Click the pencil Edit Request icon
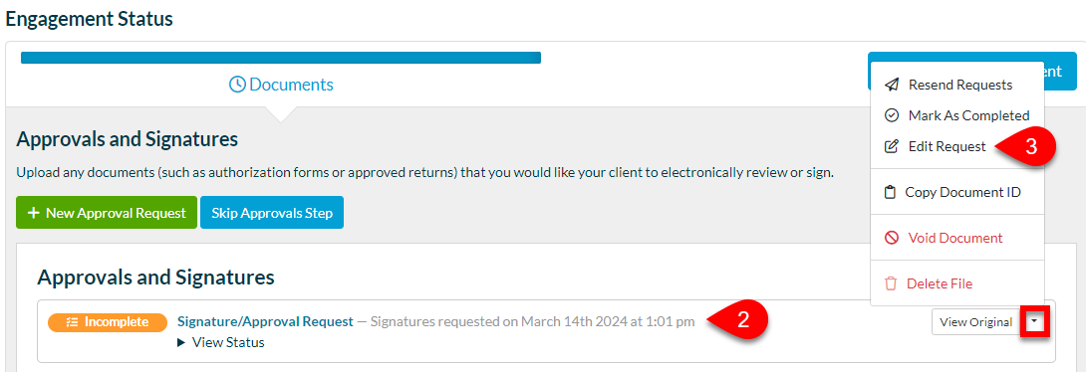Image resolution: width=1086 pixels, height=372 pixels. (892, 146)
